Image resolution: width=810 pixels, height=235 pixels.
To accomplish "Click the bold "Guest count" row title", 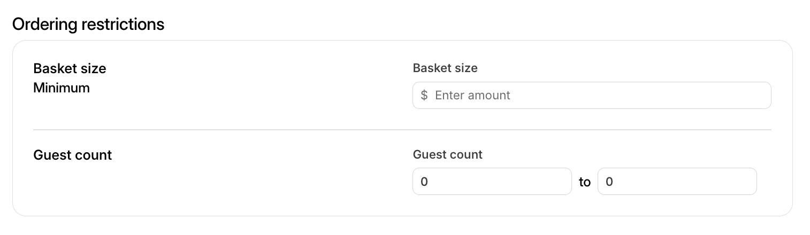I will tap(72, 155).
